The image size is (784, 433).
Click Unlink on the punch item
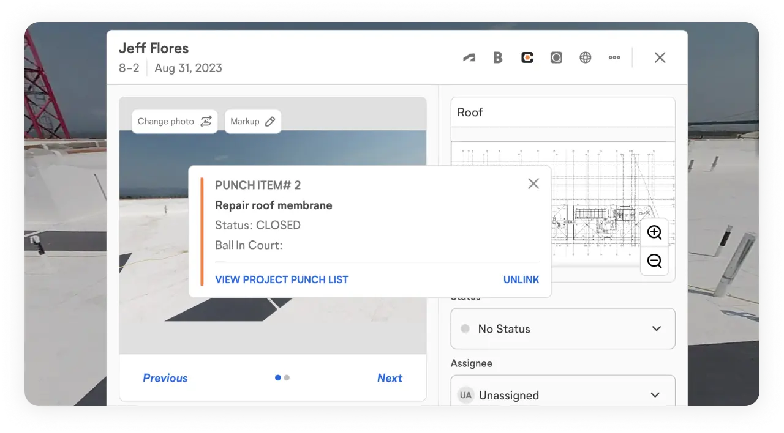pyautogui.click(x=521, y=279)
